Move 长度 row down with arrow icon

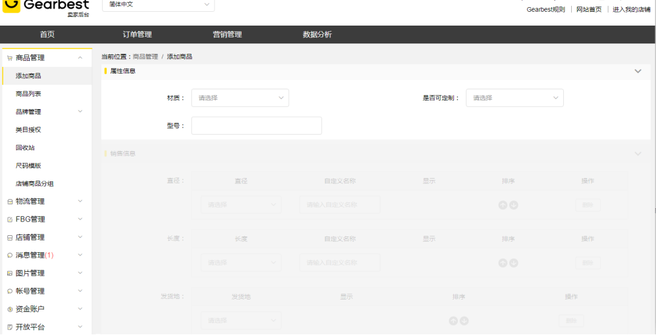514,263
